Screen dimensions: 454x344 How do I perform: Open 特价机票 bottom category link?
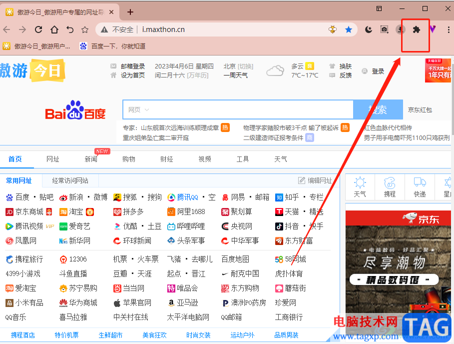point(66,335)
